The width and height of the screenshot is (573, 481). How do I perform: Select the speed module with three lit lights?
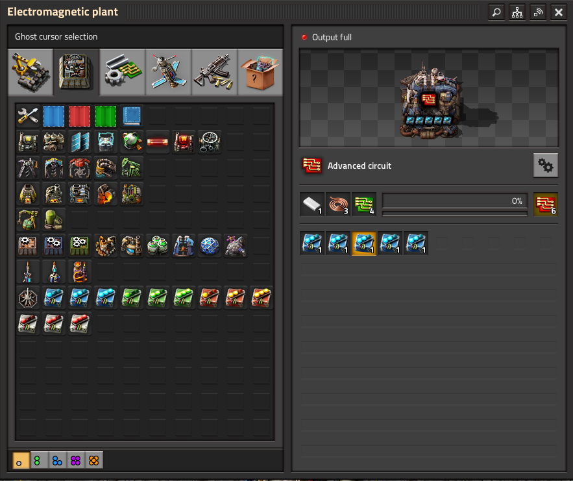tap(106, 297)
